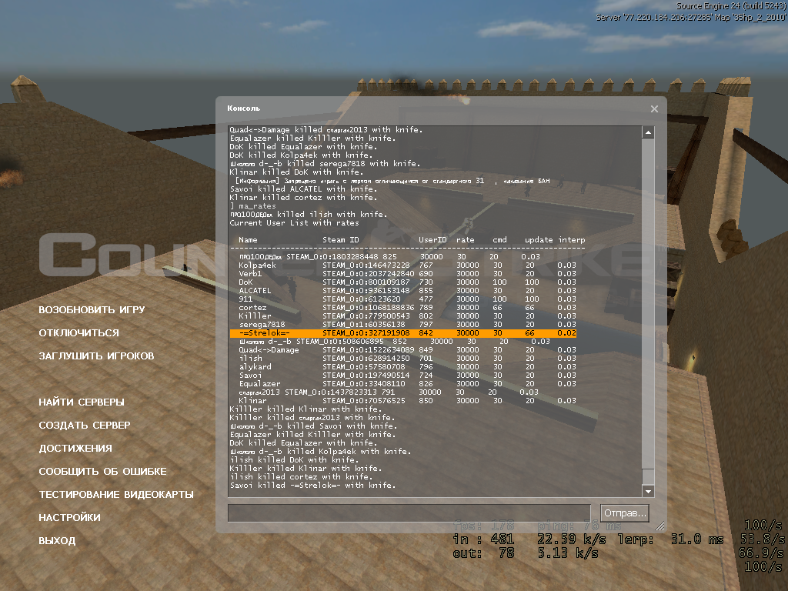
Task: Click console scrollbar up arrow
Action: (x=648, y=132)
